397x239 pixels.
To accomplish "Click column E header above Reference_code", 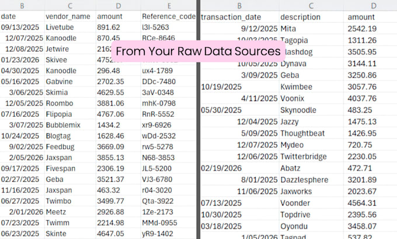I will coord(169,6).
